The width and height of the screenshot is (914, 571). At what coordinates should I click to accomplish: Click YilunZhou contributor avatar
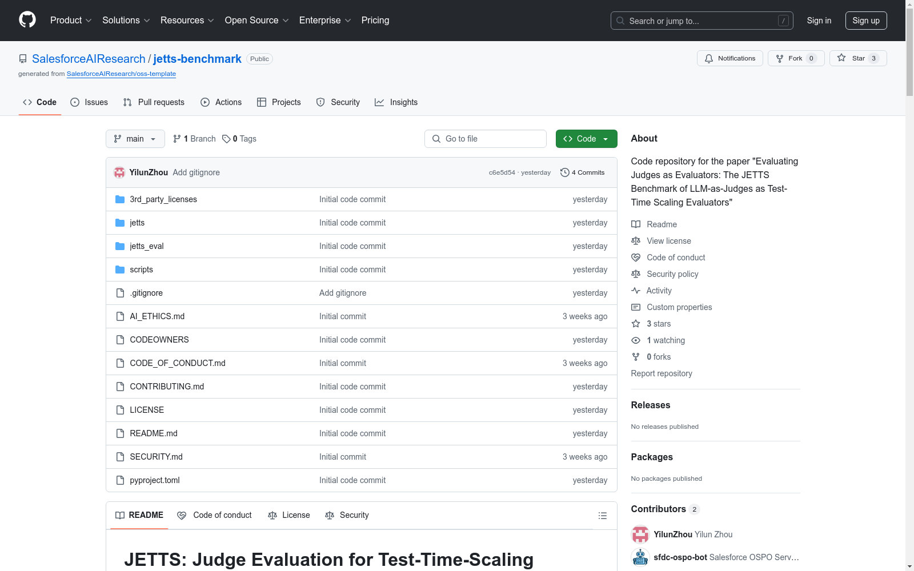coord(640,534)
